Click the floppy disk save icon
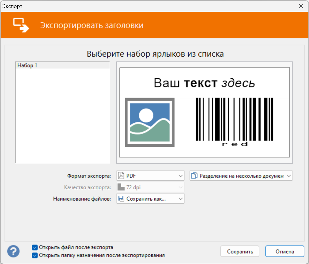Image resolution: width=309 pixels, height=264 pixels. point(121,199)
